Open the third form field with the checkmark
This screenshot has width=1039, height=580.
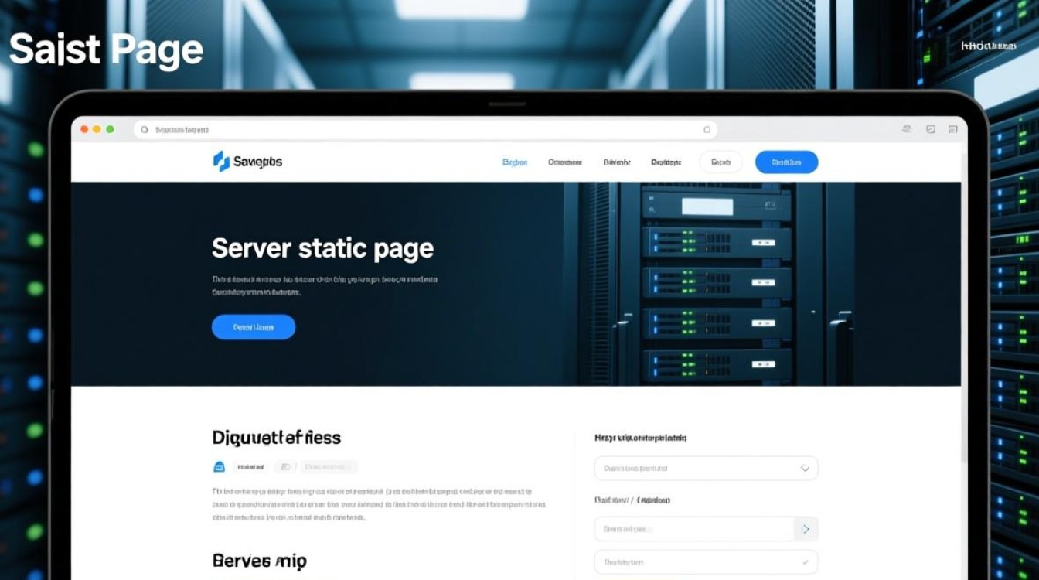pyautogui.click(x=705, y=562)
